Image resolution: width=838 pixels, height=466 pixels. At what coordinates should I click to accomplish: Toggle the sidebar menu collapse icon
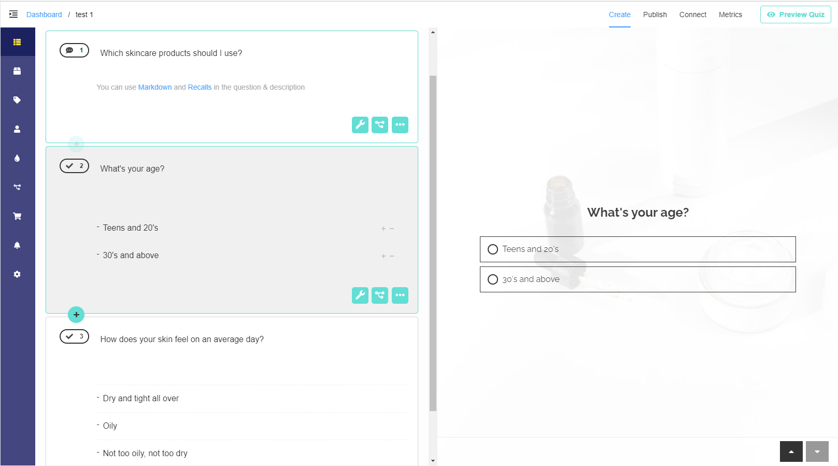click(13, 14)
